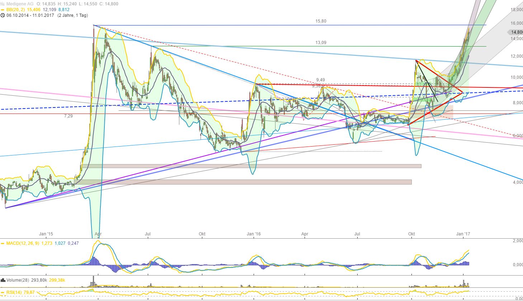Click the clock icon next to the date range
This screenshot has width=523, height=301.
[x=3, y=15]
